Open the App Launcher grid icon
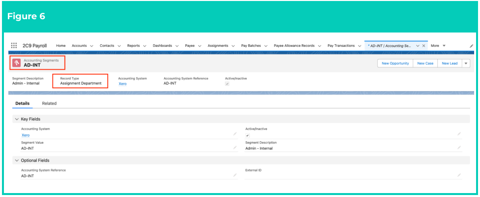Screen dimensions: 480x197 (x=14, y=46)
